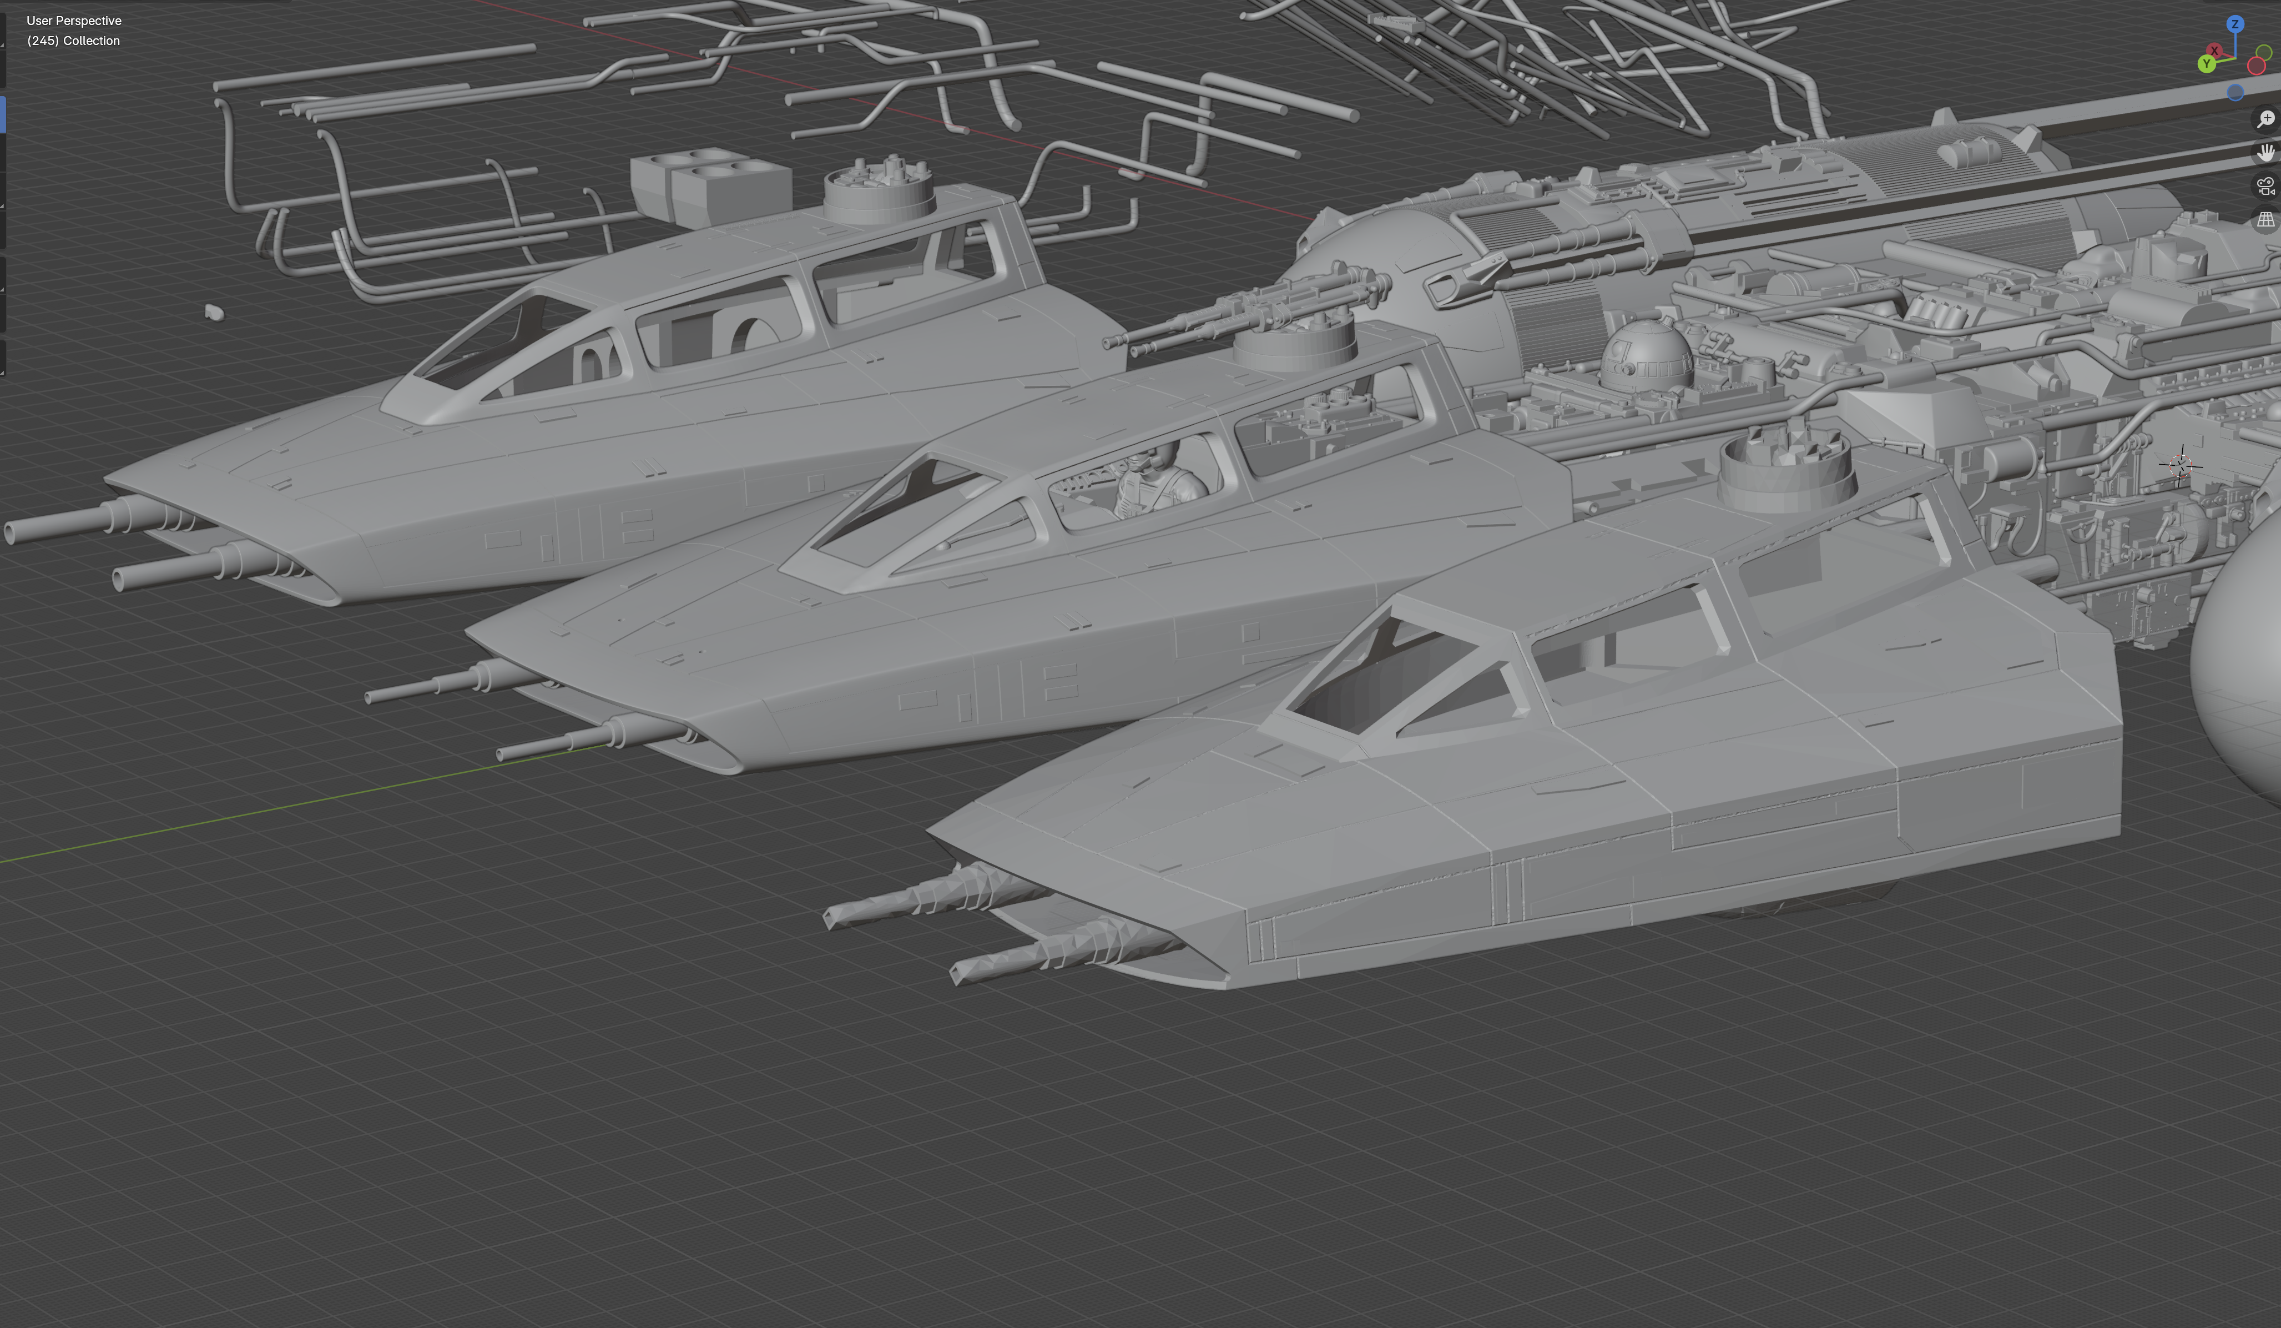The height and width of the screenshot is (1328, 2281).
Task: Toggle perspective/orthographic grid icon
Action: 2265,220
